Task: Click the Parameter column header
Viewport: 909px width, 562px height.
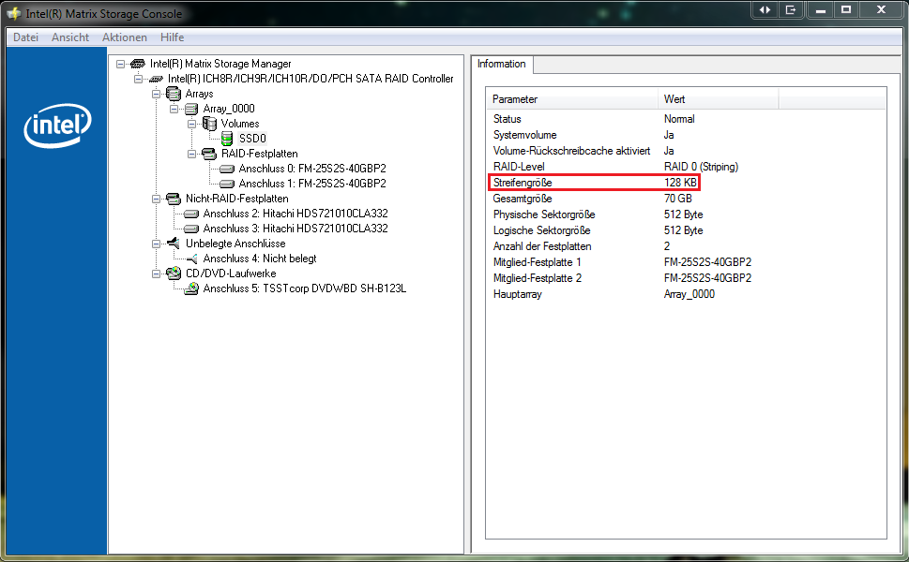Action: (x=572, y=99)
